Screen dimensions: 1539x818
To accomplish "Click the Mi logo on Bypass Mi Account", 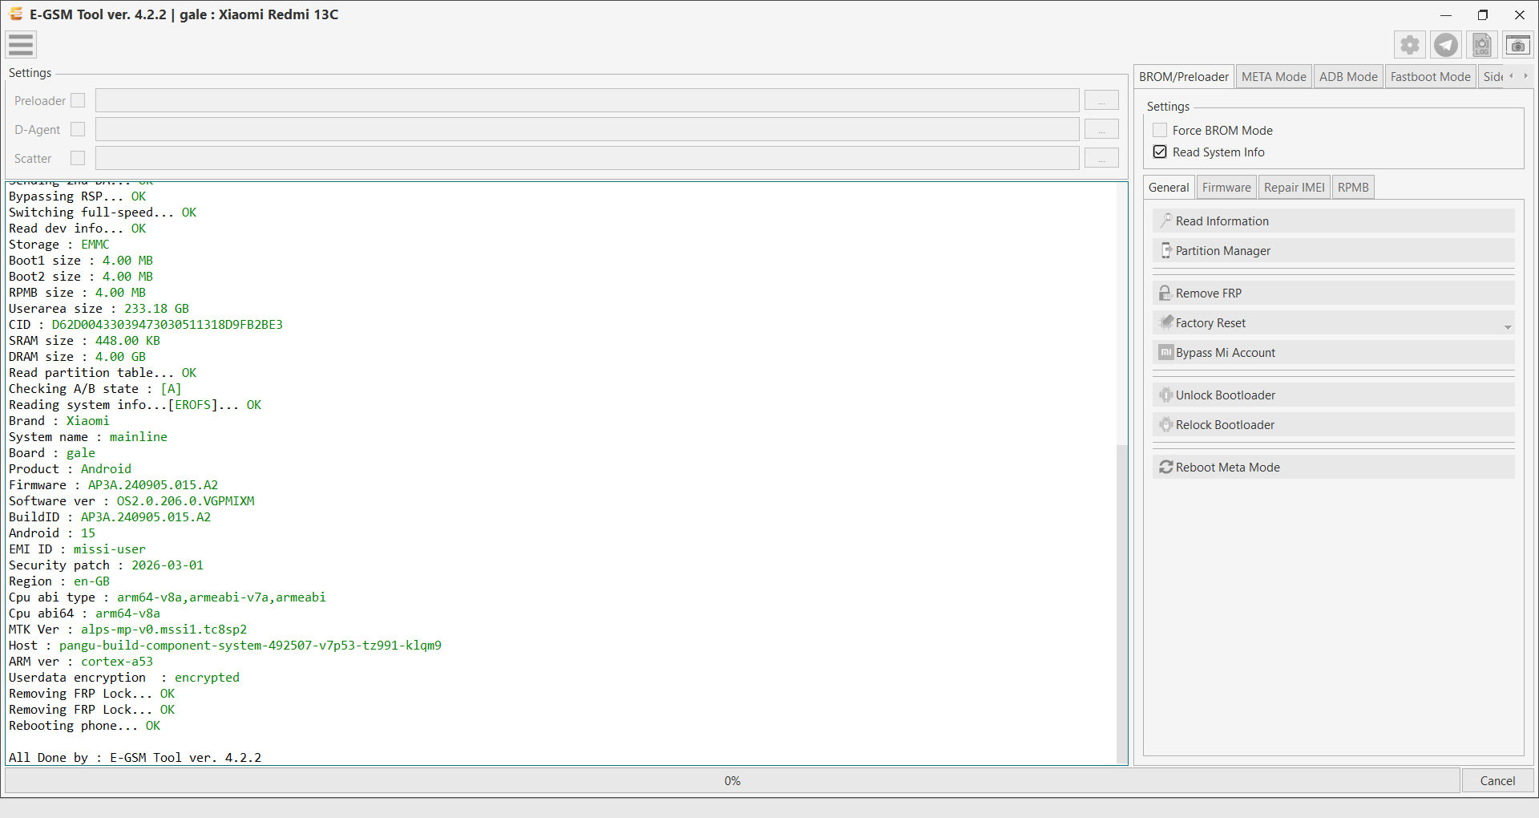I will (x=1166, y=352).
